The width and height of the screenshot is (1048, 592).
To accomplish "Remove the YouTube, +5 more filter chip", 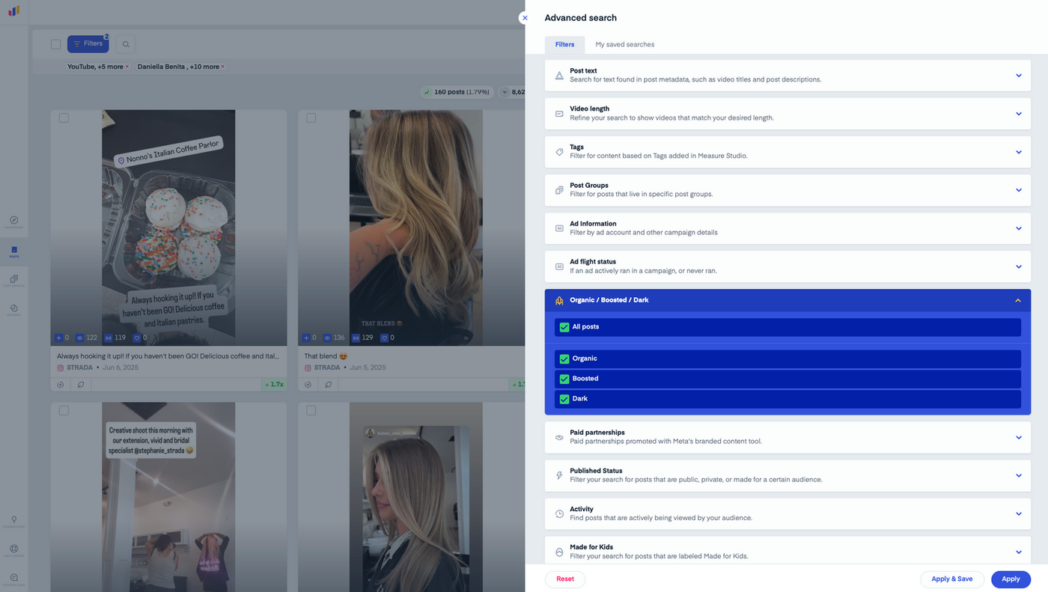I will (127, 67).
